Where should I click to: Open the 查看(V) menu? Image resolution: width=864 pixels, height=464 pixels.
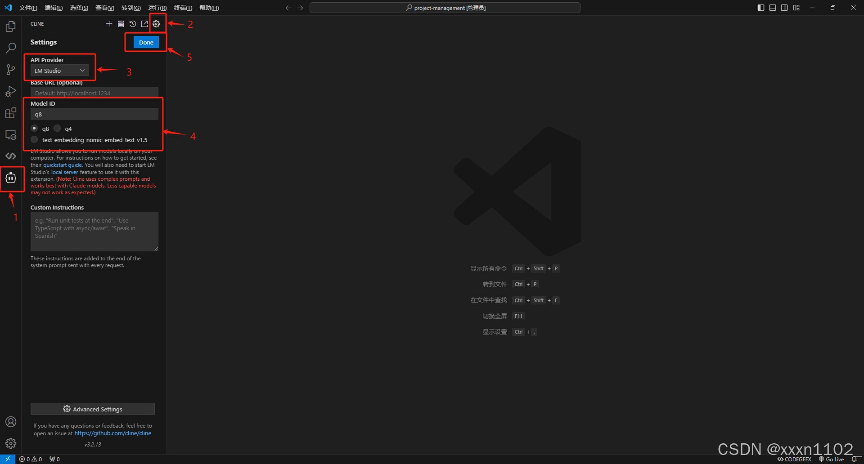pos(105,8)
